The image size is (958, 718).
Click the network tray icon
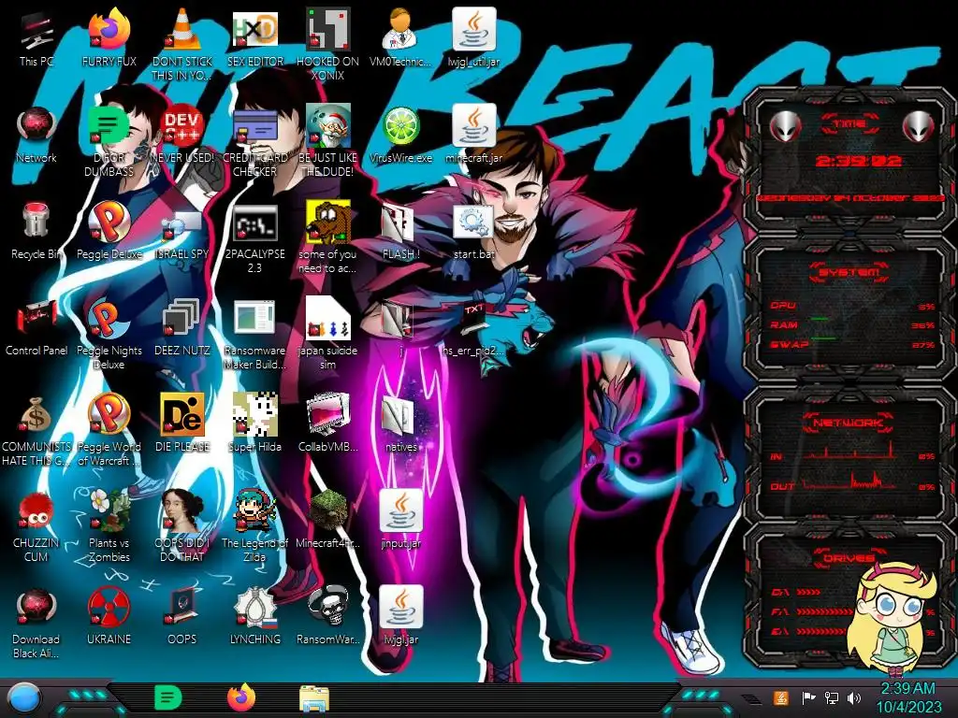pyautogui.click(x=832, y=697)
